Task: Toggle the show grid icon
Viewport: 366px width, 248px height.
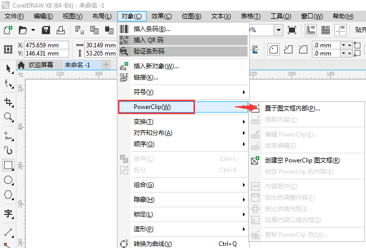Action: (326, 30)
